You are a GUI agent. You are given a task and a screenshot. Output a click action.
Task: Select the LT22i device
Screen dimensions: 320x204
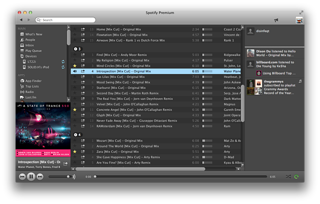[29, 61]
